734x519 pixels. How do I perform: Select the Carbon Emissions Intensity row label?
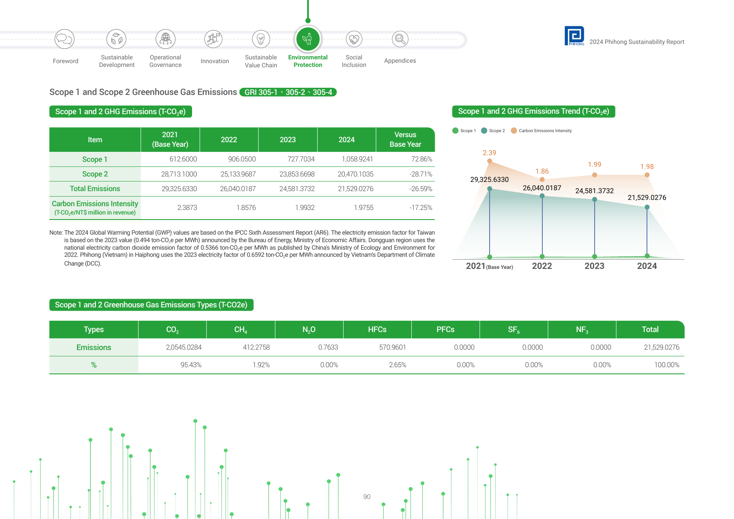(95, 207)
